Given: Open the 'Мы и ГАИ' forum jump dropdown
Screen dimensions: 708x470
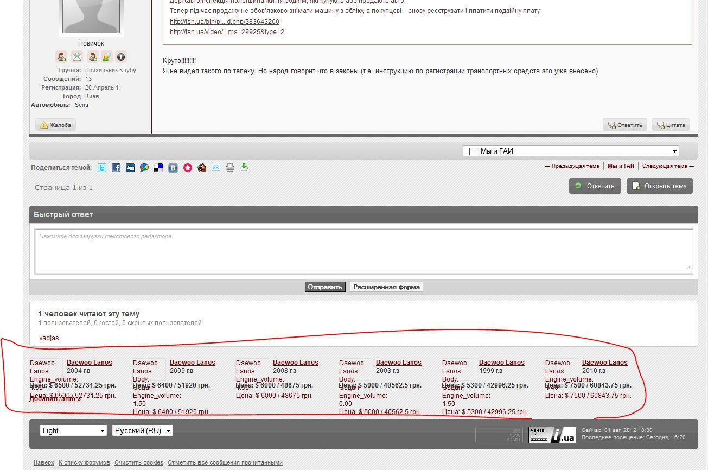Looking at the screenshot, I should 571,151.
